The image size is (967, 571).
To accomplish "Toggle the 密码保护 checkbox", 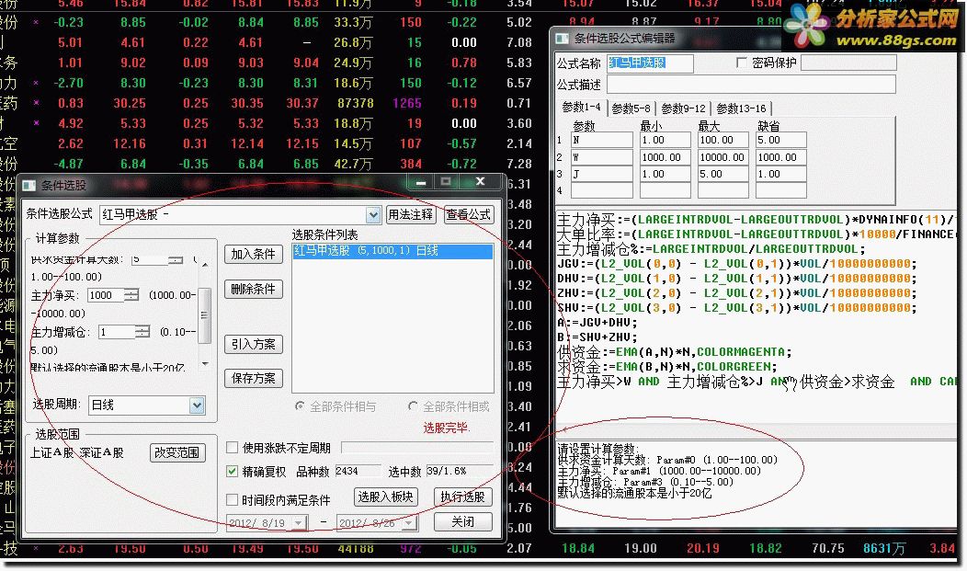I will tap(742, 63).
